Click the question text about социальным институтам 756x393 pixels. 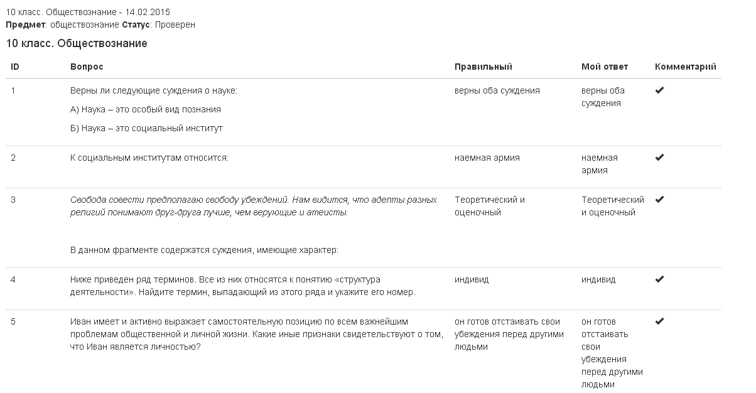(x=149, y=158)
